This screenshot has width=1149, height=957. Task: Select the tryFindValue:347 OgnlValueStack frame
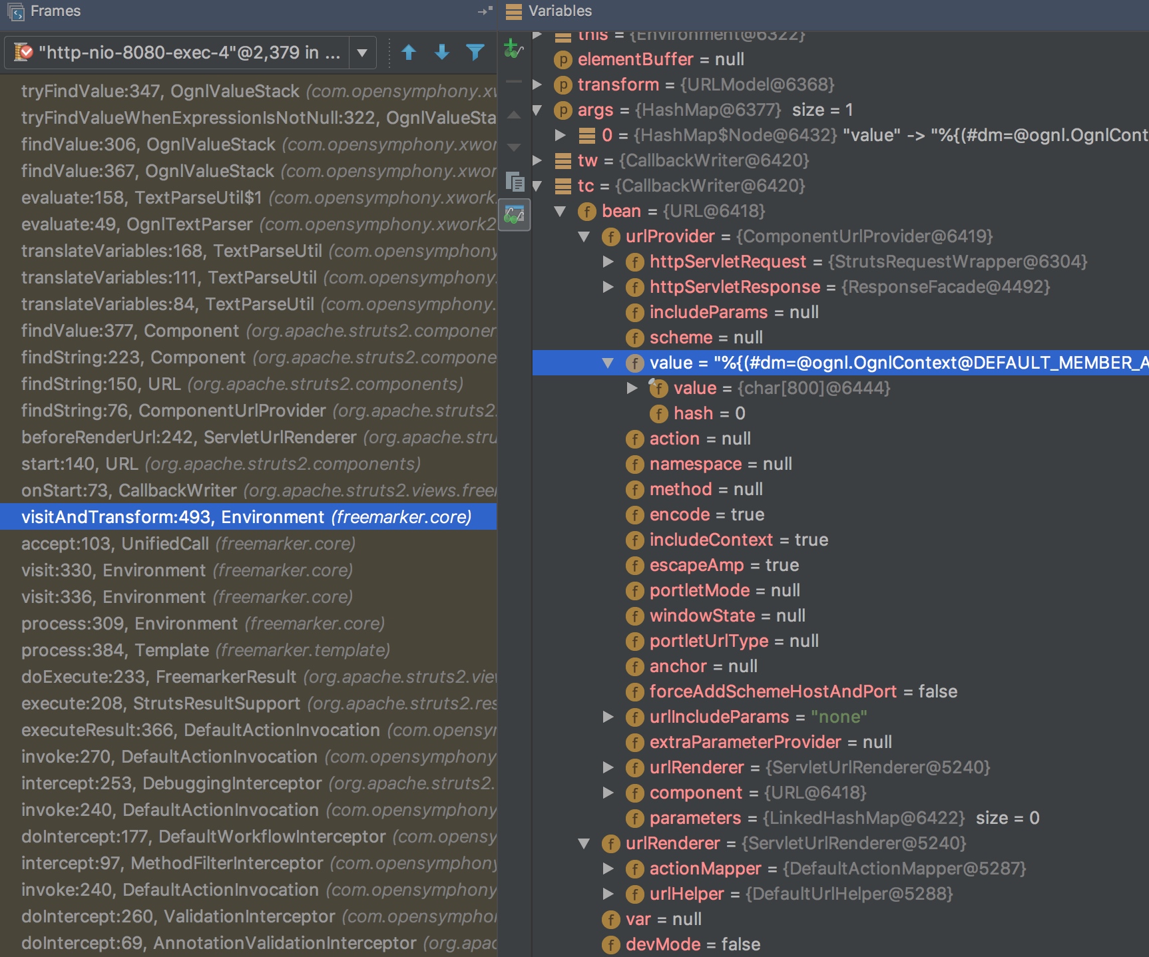[248, 91]
